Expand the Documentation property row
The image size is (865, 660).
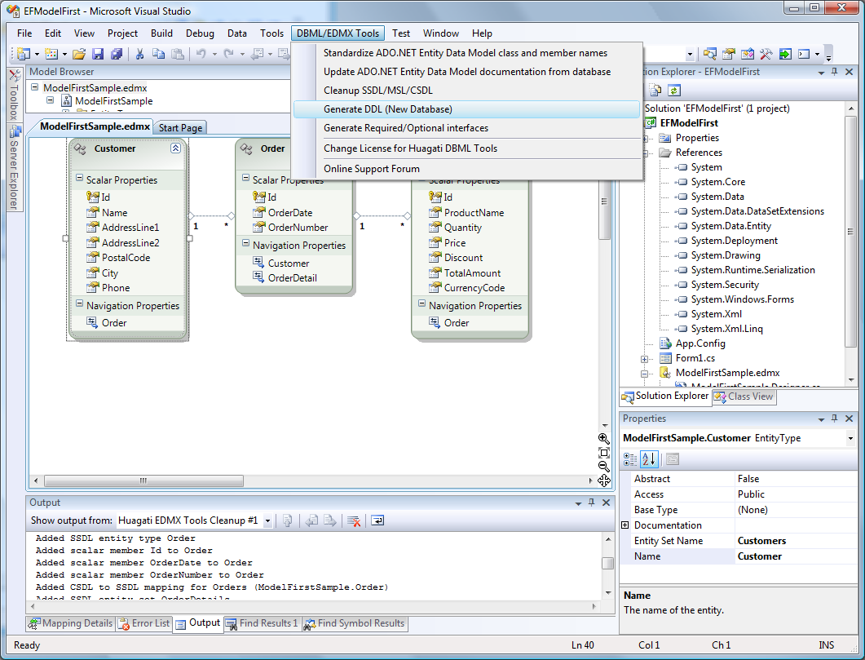point(625,525)
